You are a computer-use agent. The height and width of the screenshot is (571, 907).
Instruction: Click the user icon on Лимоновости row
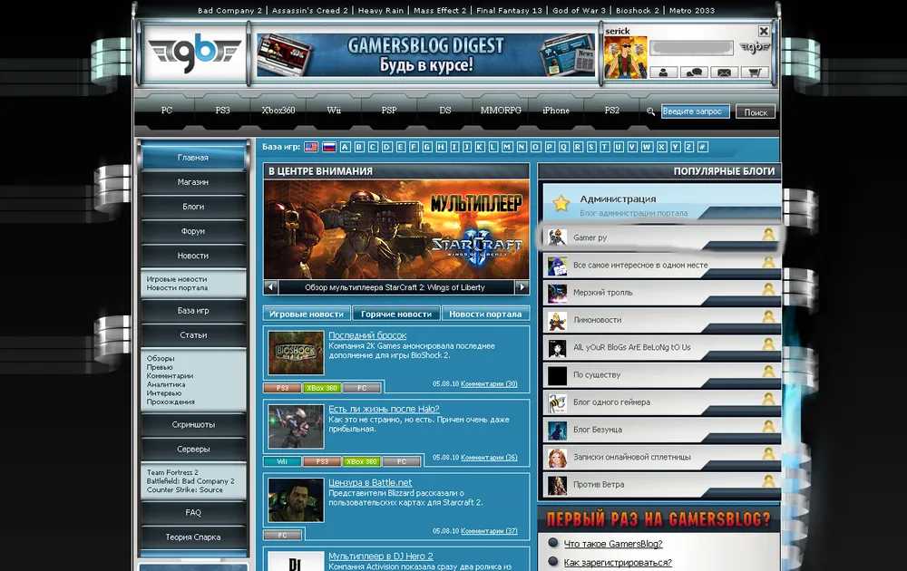[x=768, y=316]
